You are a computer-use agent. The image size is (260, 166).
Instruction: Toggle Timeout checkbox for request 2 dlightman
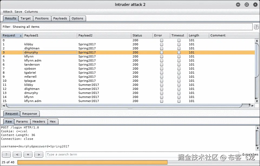(179, 49)
